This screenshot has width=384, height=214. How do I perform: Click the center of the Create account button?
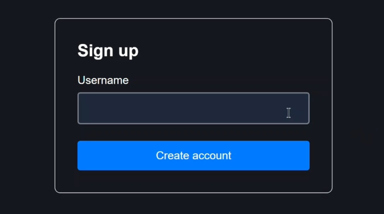194,156
